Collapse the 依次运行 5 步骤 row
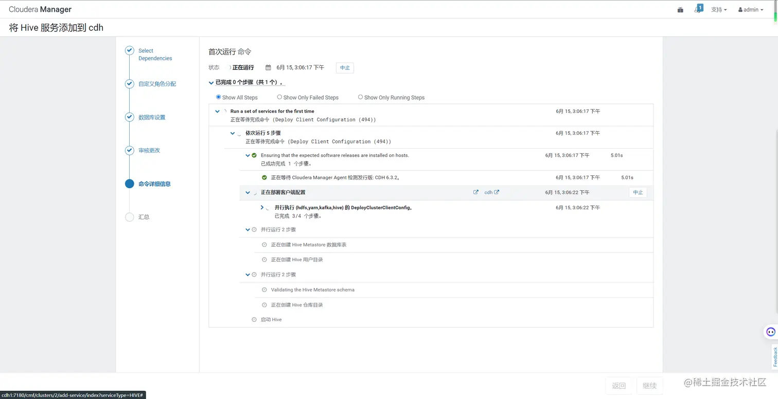This screenshot has height=399, width=778. 233,133
